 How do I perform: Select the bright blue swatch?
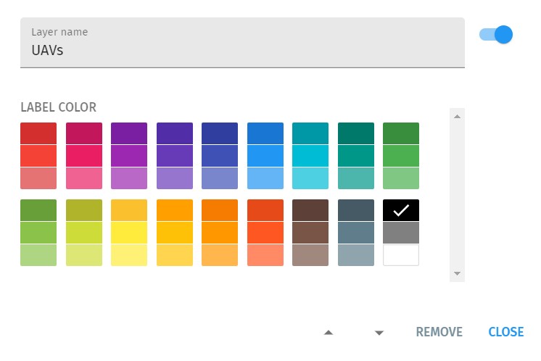pos(265,156)
